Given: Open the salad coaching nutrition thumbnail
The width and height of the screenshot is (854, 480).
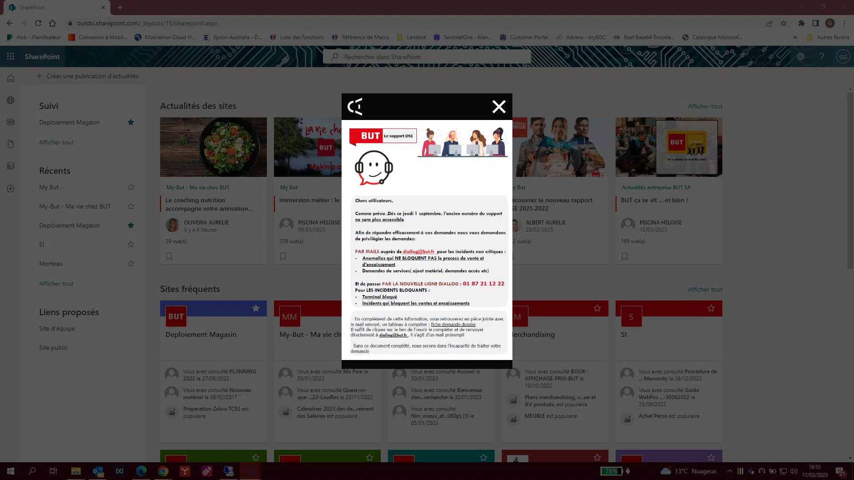Looking at the screenshot, I should (213, 147).
